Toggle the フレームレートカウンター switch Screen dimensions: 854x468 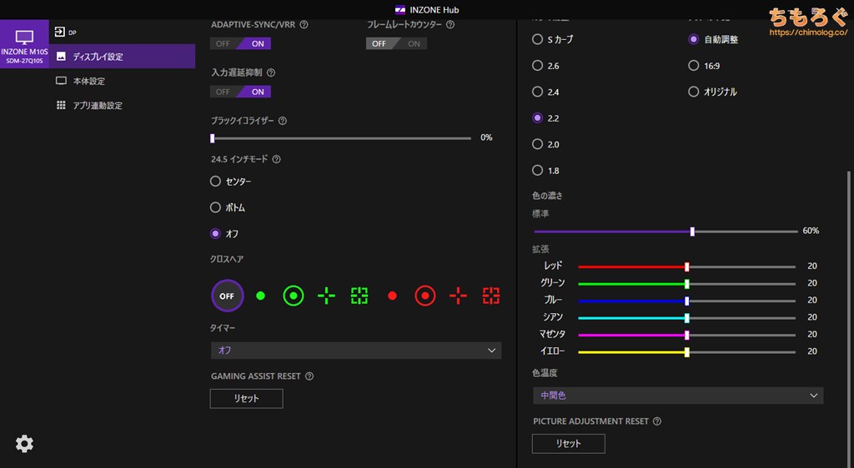coord(396,43)
